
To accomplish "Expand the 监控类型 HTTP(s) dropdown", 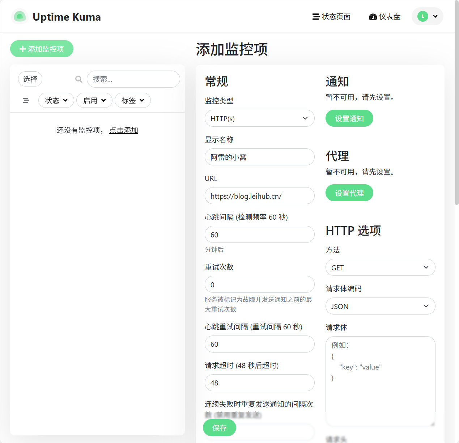I will [x=259, y=118].
